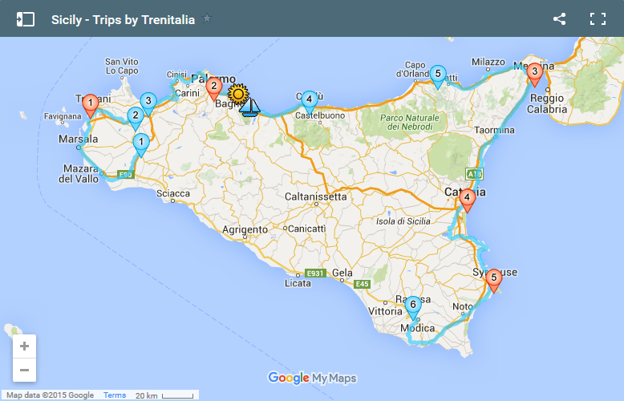Click the Google My Maps logo
The height and width of the screenshot is (401, 624).
pos(312,378)
